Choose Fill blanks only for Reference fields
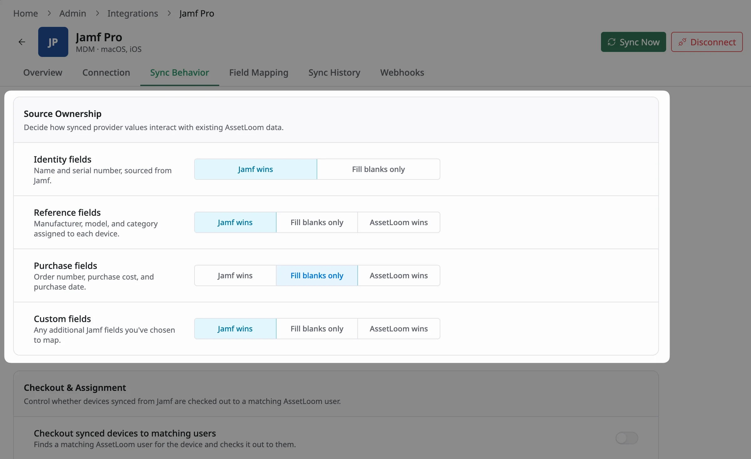The width and height of the screenshot is (751, 459). coord(317,222)
